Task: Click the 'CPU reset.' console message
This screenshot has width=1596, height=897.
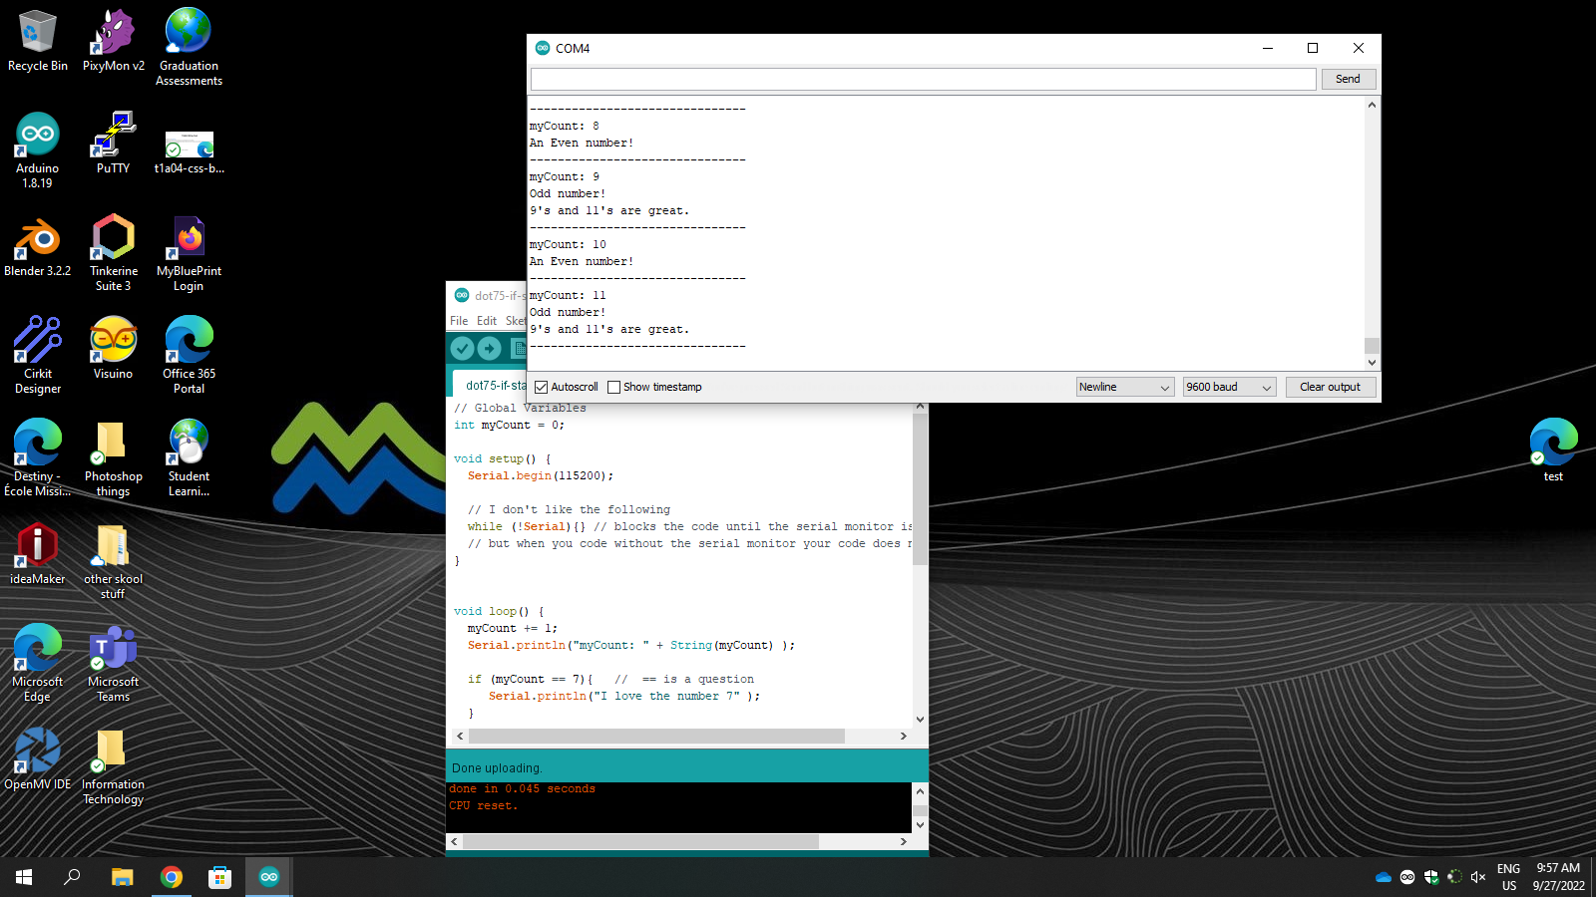Action: tap(484, 806)
